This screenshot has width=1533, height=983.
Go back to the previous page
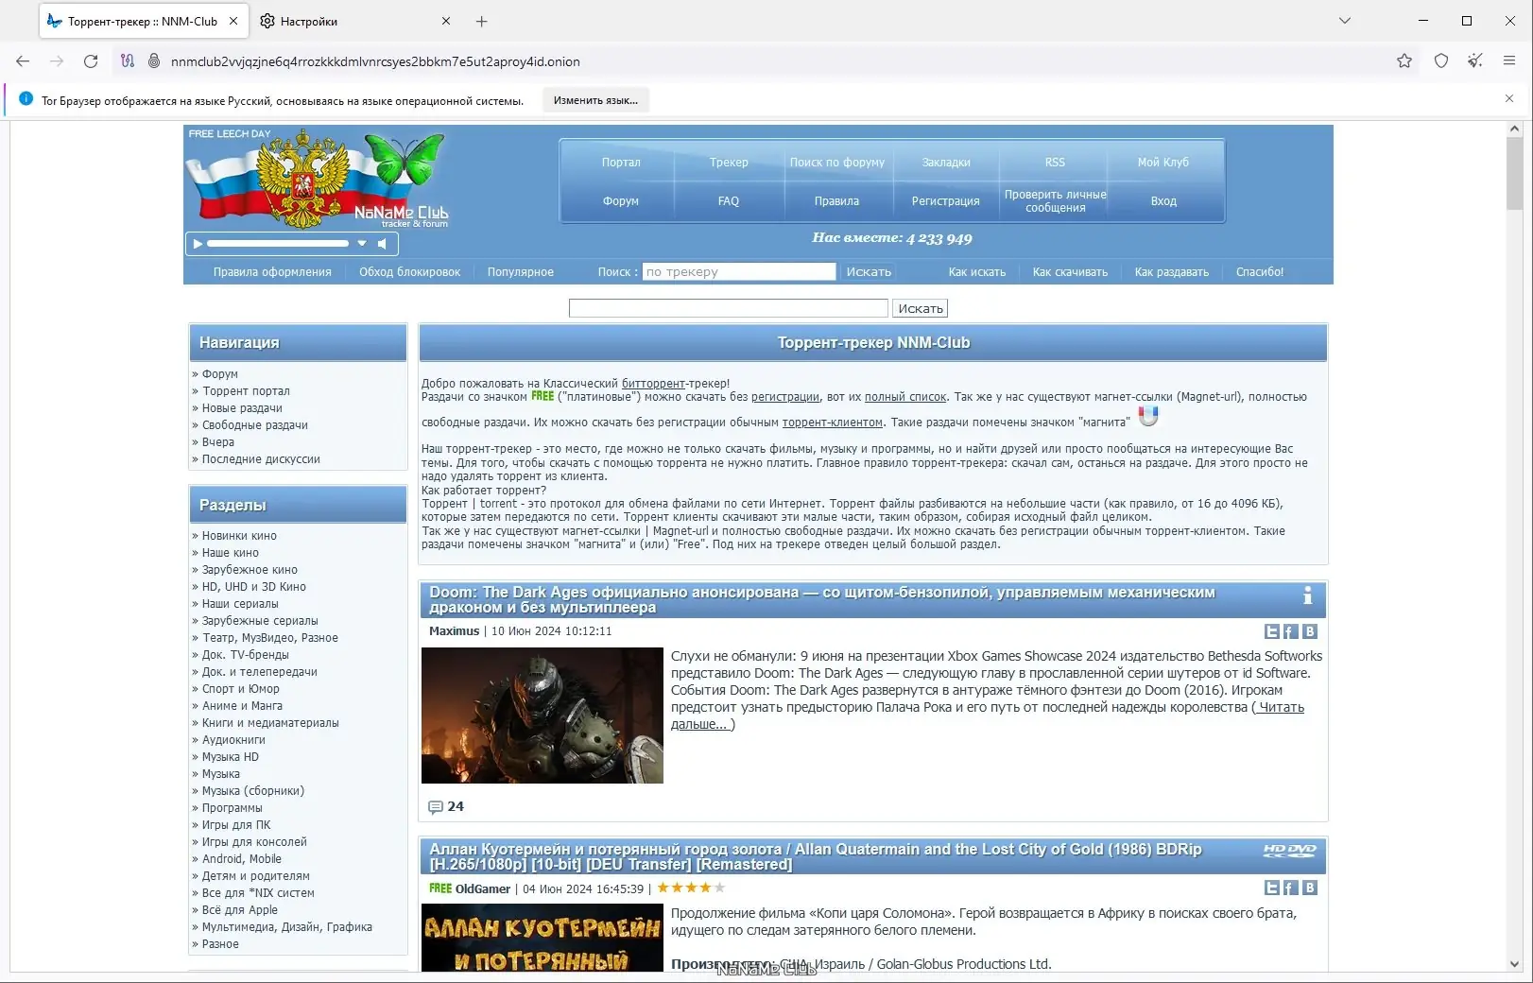(x=23, y=61)
